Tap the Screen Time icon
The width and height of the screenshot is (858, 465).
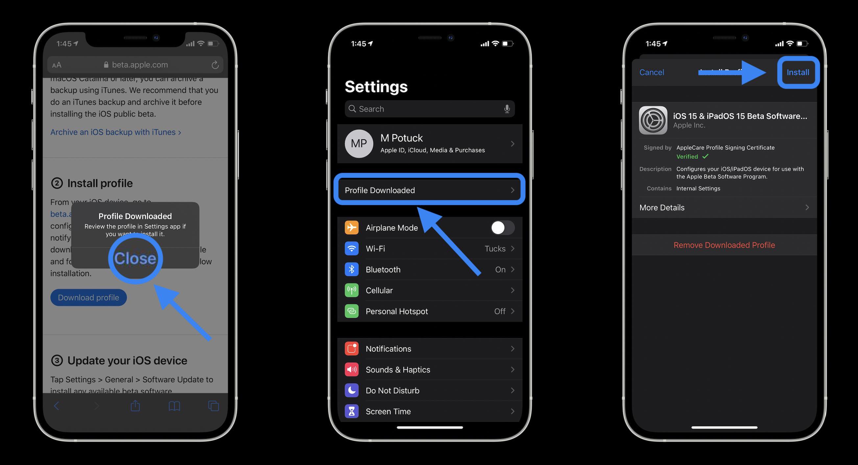coord(351,411)
